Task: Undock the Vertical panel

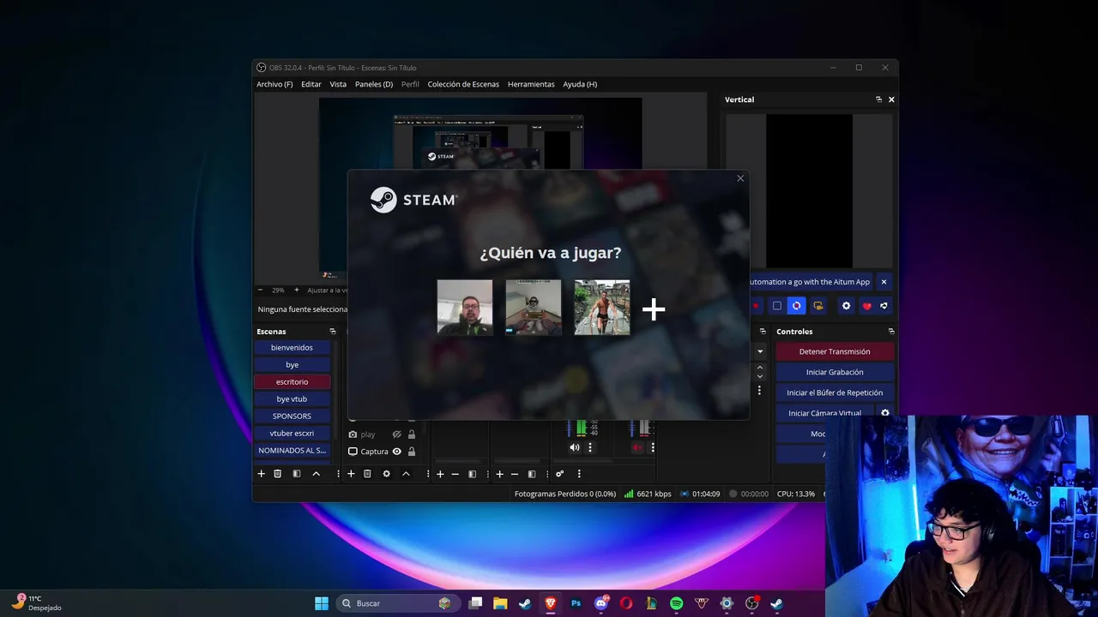Action: click(x=878, y=99)
